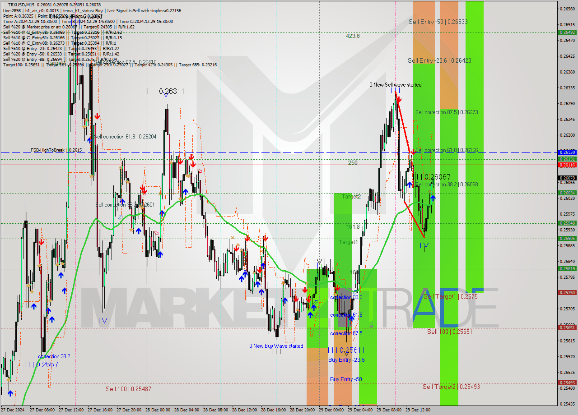Select the green 0.25819 price tag
Viewport: 578px width, 415px height.
567,268
